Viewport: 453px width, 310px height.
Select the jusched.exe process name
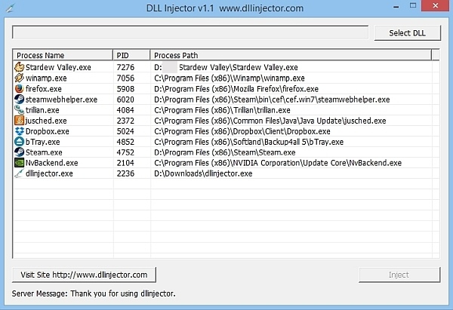[x=46, y=121]
